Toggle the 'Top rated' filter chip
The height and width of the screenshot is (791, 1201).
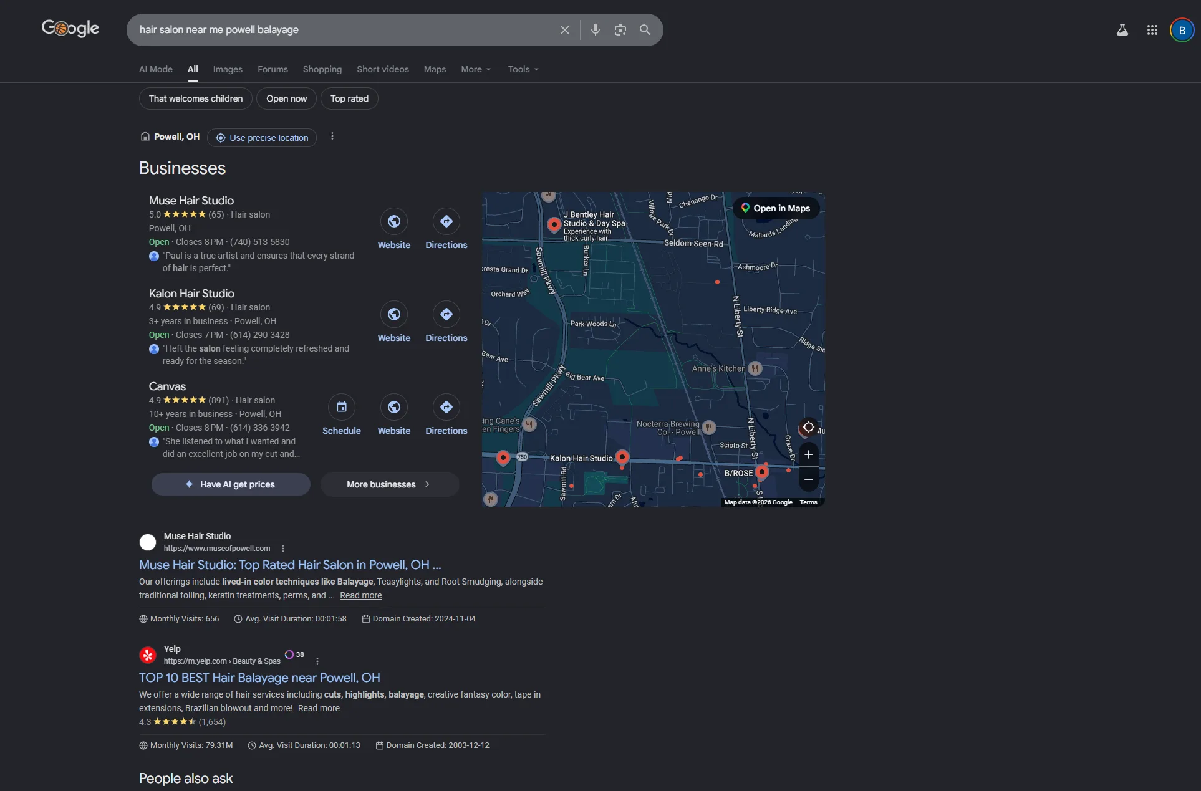[x=349, y=98]
